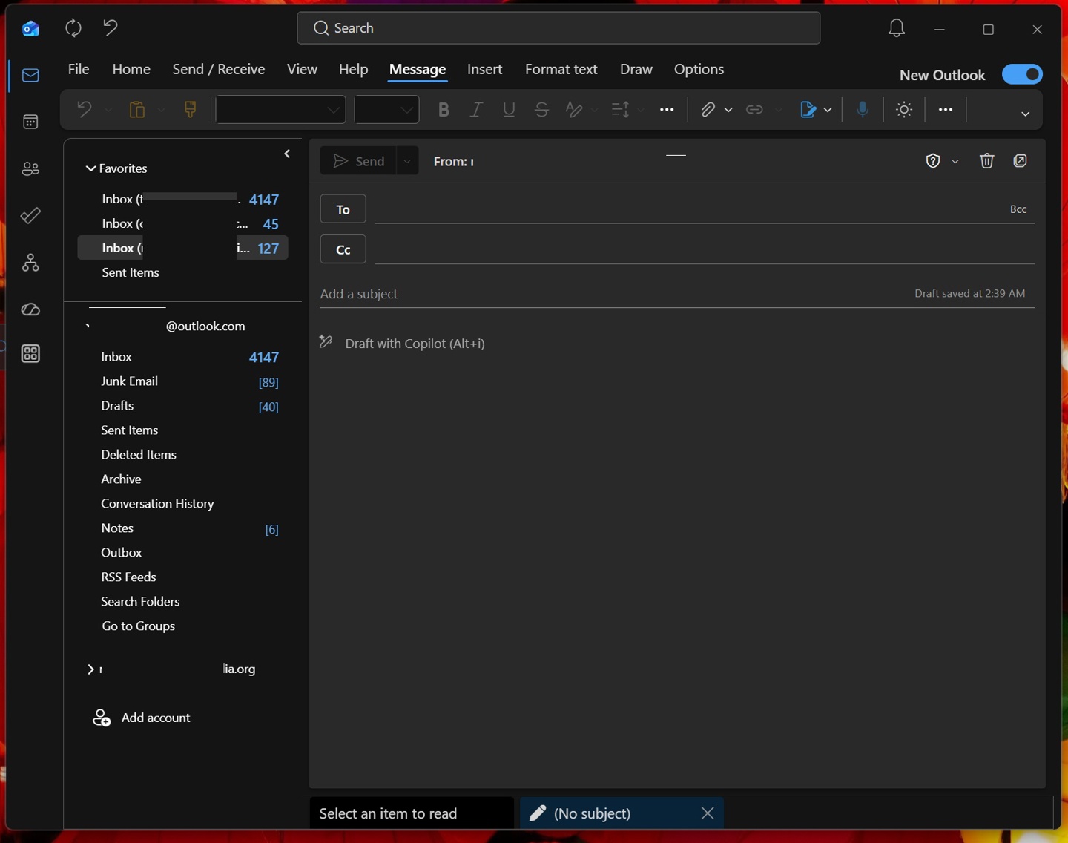Select the Format Painter tool
The height and width of the screenshot is (843, 1068).
(191, 110)
